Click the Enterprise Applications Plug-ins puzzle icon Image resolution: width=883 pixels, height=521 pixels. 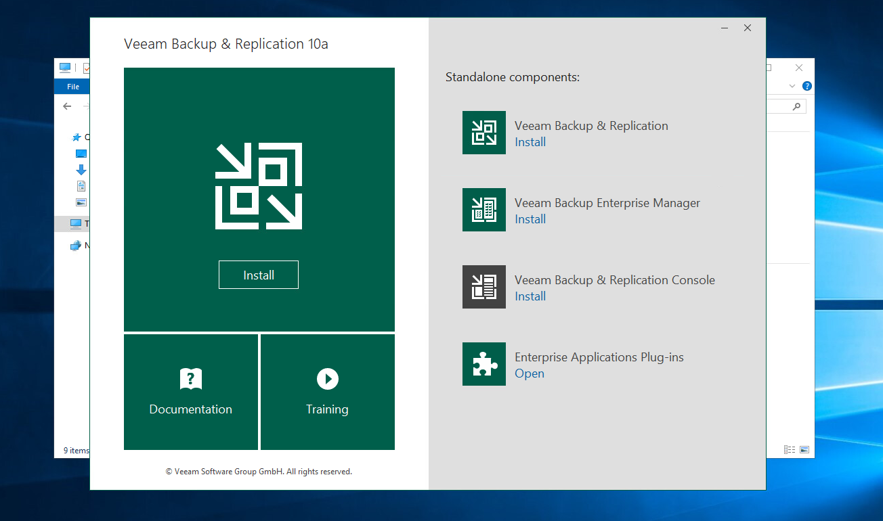point(484,364)
